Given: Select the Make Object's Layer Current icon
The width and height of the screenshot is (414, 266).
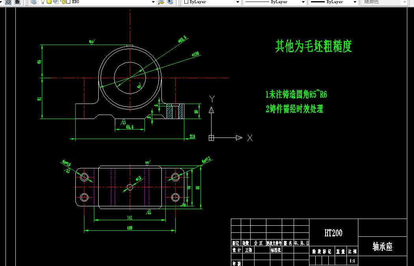Looking at the screenshot, I should coord(161,2).
